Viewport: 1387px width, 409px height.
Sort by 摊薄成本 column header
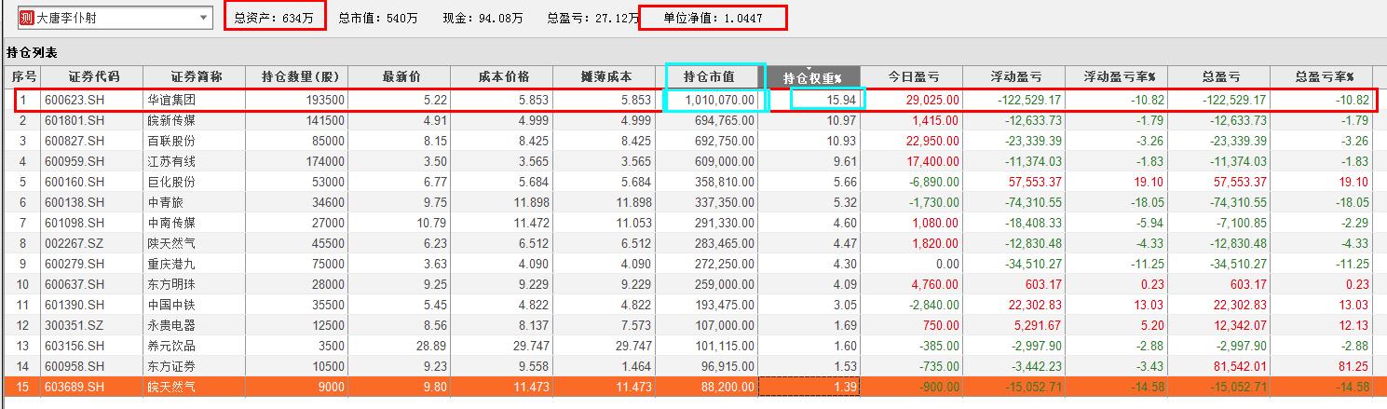click(x=605, y=76)
